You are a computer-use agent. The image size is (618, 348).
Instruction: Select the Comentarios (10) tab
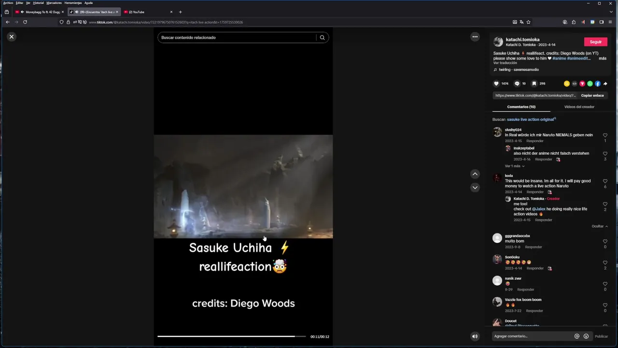click(x=521, y=107)
